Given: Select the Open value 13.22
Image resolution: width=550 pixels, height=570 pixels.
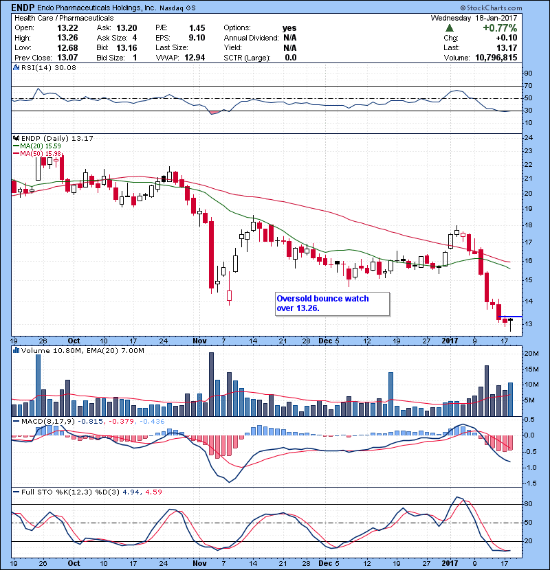Looking at the screenshot, I should (x=67, y=28).
